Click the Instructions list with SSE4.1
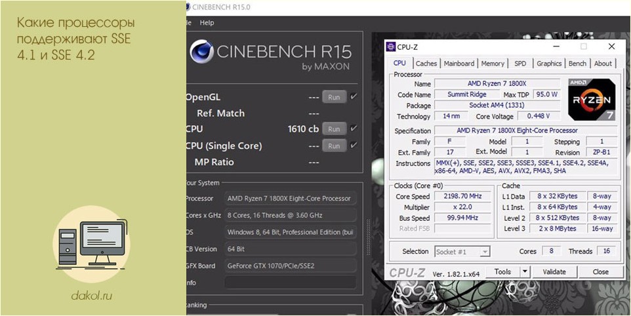This screenshot has height=316, width=631. tap(525, 167)
